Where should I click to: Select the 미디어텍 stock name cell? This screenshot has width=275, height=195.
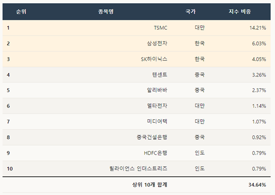(x=157, y=121)
